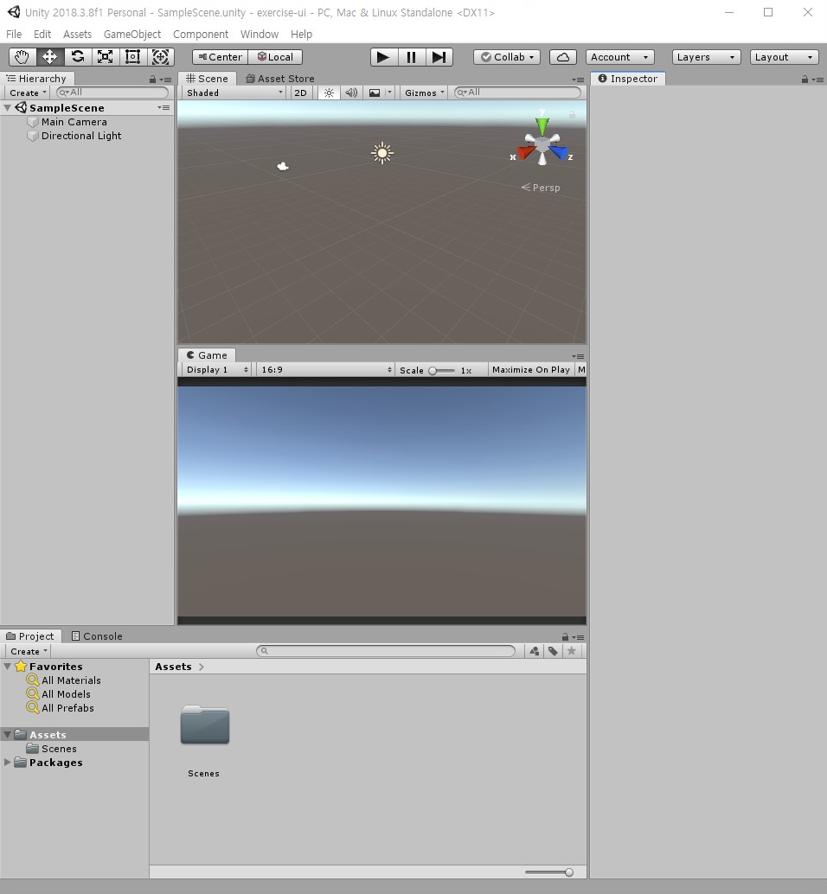The image size is (827, 894).
Task: Open Create menu in Project panel
Action: pos(29,651)
